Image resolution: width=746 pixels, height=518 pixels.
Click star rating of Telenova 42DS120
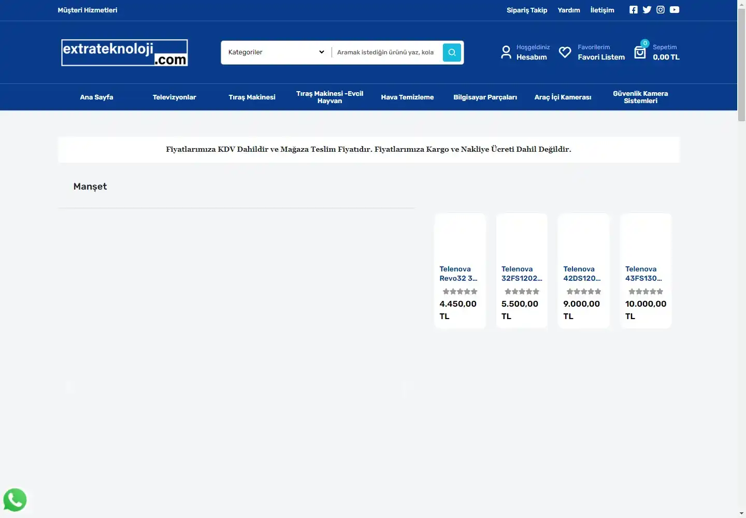coord(584,292)
